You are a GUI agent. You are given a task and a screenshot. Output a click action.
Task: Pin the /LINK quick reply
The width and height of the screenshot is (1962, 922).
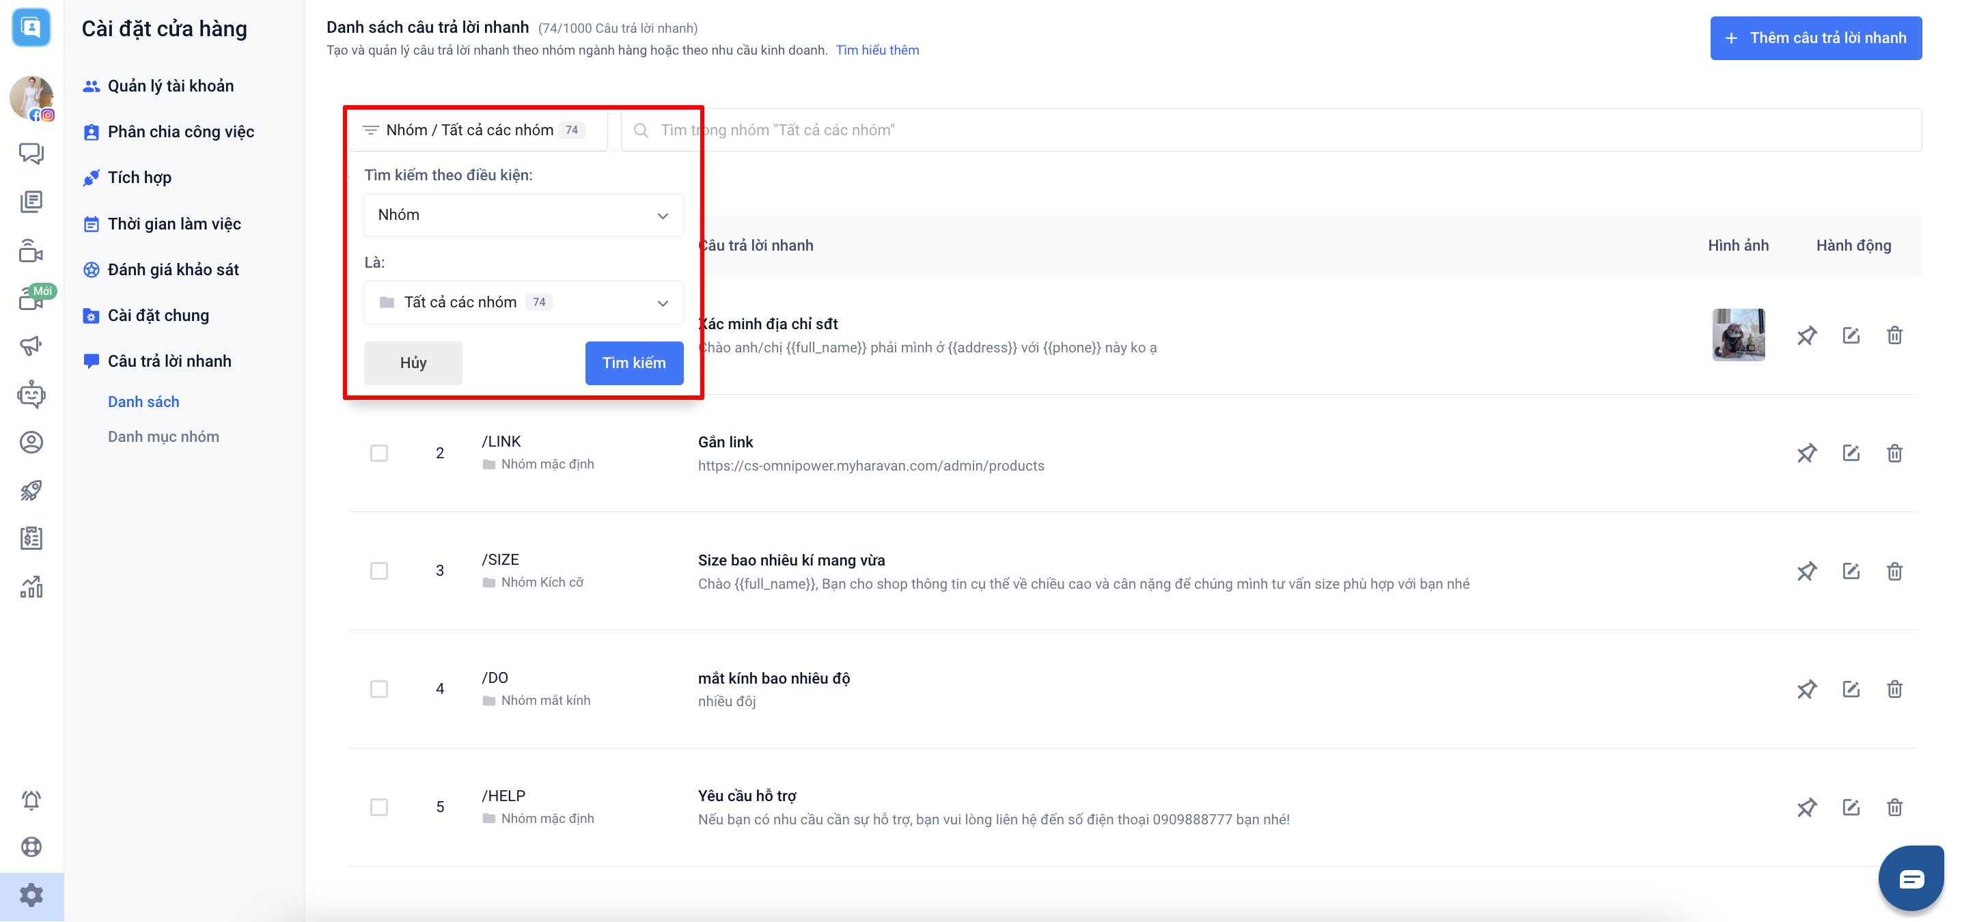[1807, 453]
